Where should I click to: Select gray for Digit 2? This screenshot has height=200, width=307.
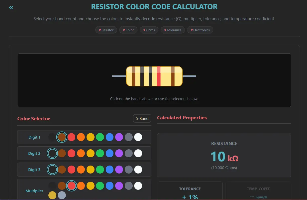[x=128, y=153]
